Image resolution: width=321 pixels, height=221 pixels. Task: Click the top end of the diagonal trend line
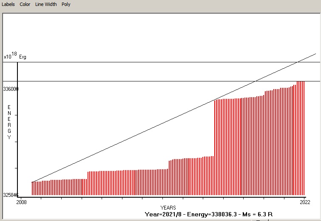[315, 54]
